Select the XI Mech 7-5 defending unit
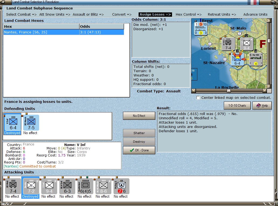The image size is (278, 206). 31,123
